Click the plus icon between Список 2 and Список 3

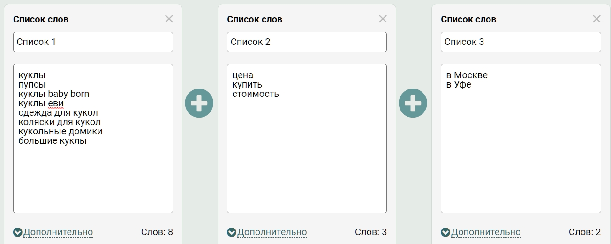[413, 103]
